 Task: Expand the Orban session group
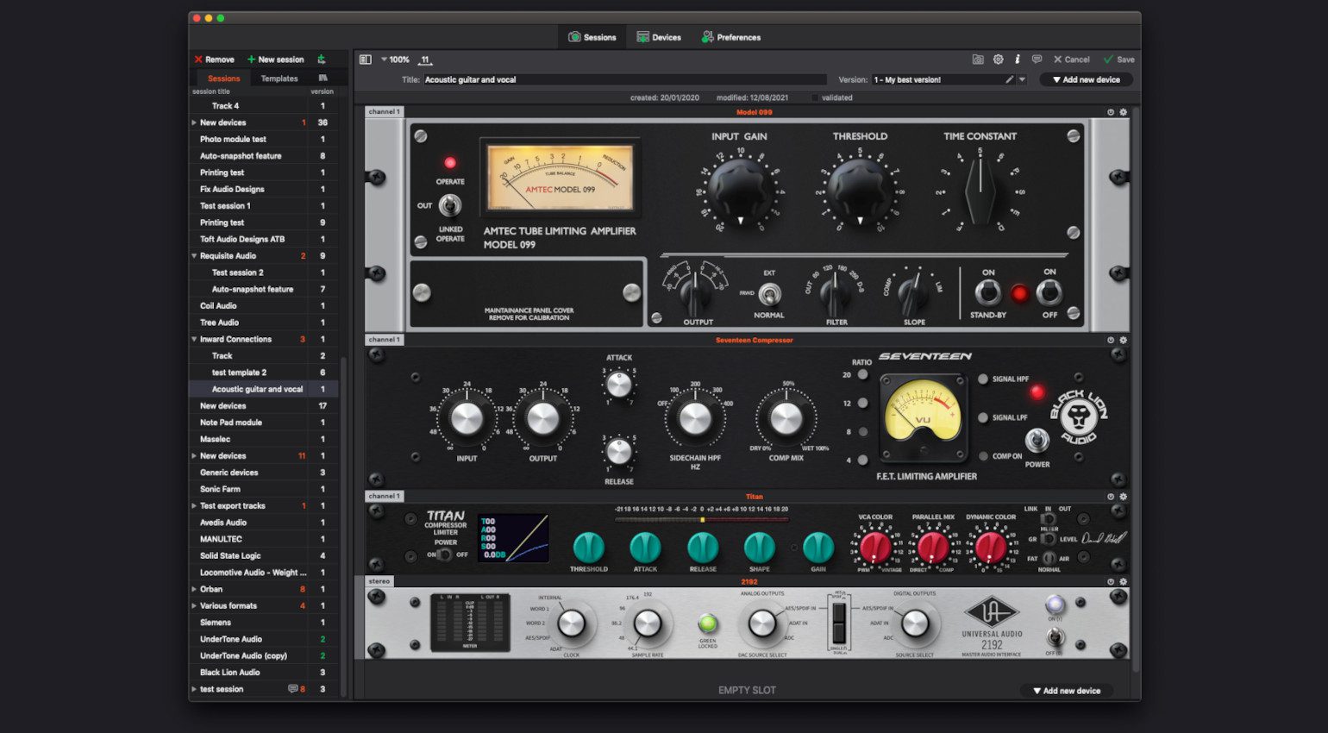(194, 589)
